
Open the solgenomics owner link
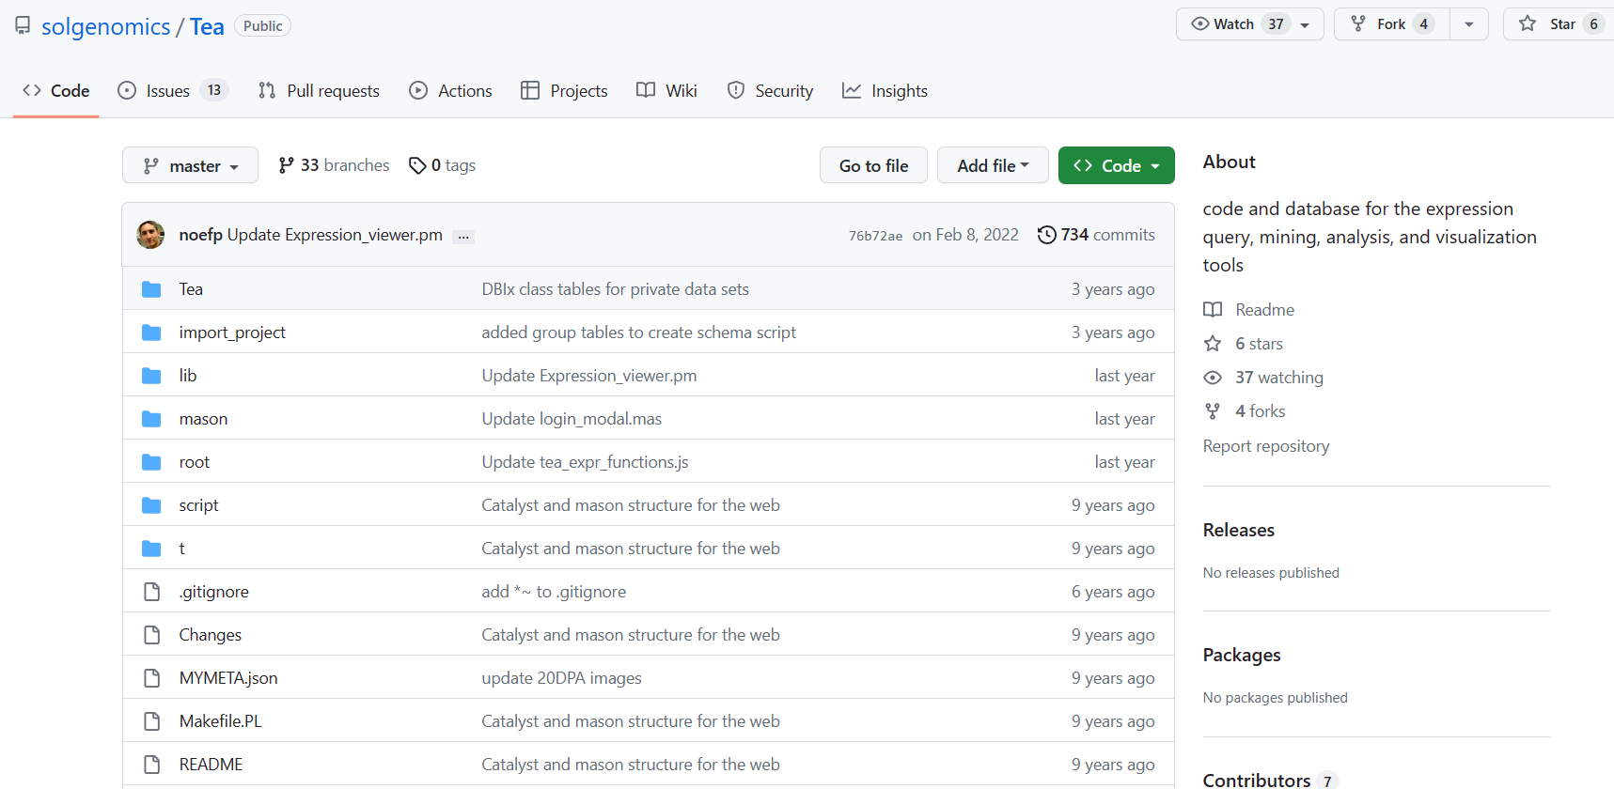[106, 26]
